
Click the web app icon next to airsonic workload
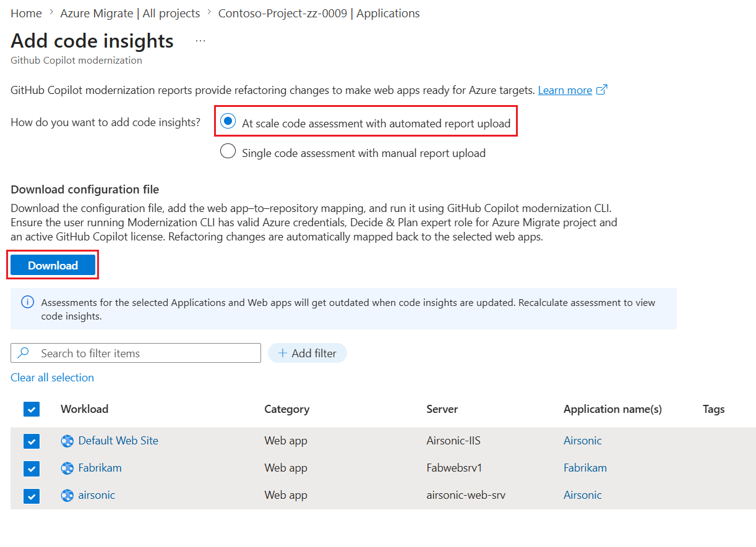(x=67, y=495)
